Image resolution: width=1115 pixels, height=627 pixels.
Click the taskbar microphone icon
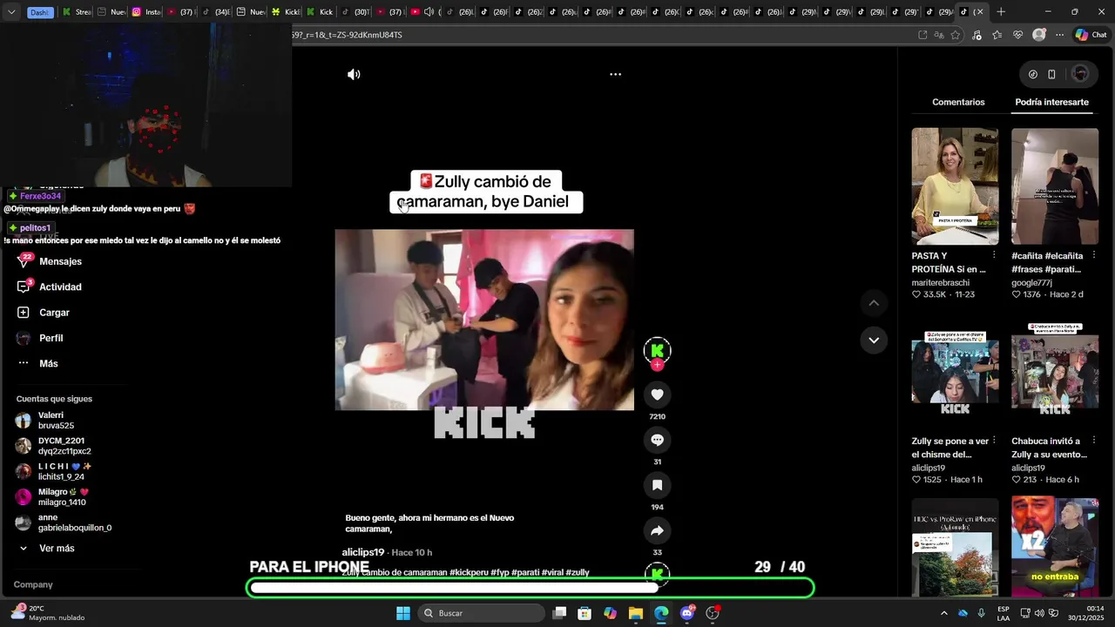[982, 613]
